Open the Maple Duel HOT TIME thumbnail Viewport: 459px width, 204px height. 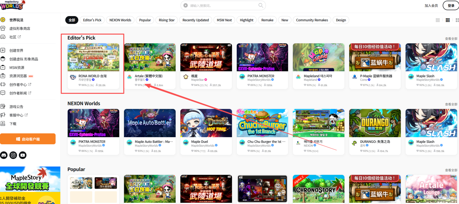(206, 123)
